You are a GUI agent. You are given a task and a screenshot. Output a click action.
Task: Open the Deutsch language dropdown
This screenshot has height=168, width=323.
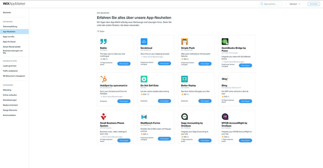tap(295, 4)
